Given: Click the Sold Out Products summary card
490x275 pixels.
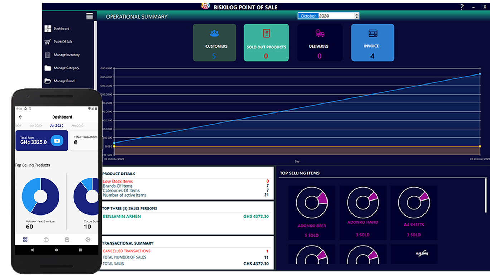Looking at the screenshot, I should 266,43.
